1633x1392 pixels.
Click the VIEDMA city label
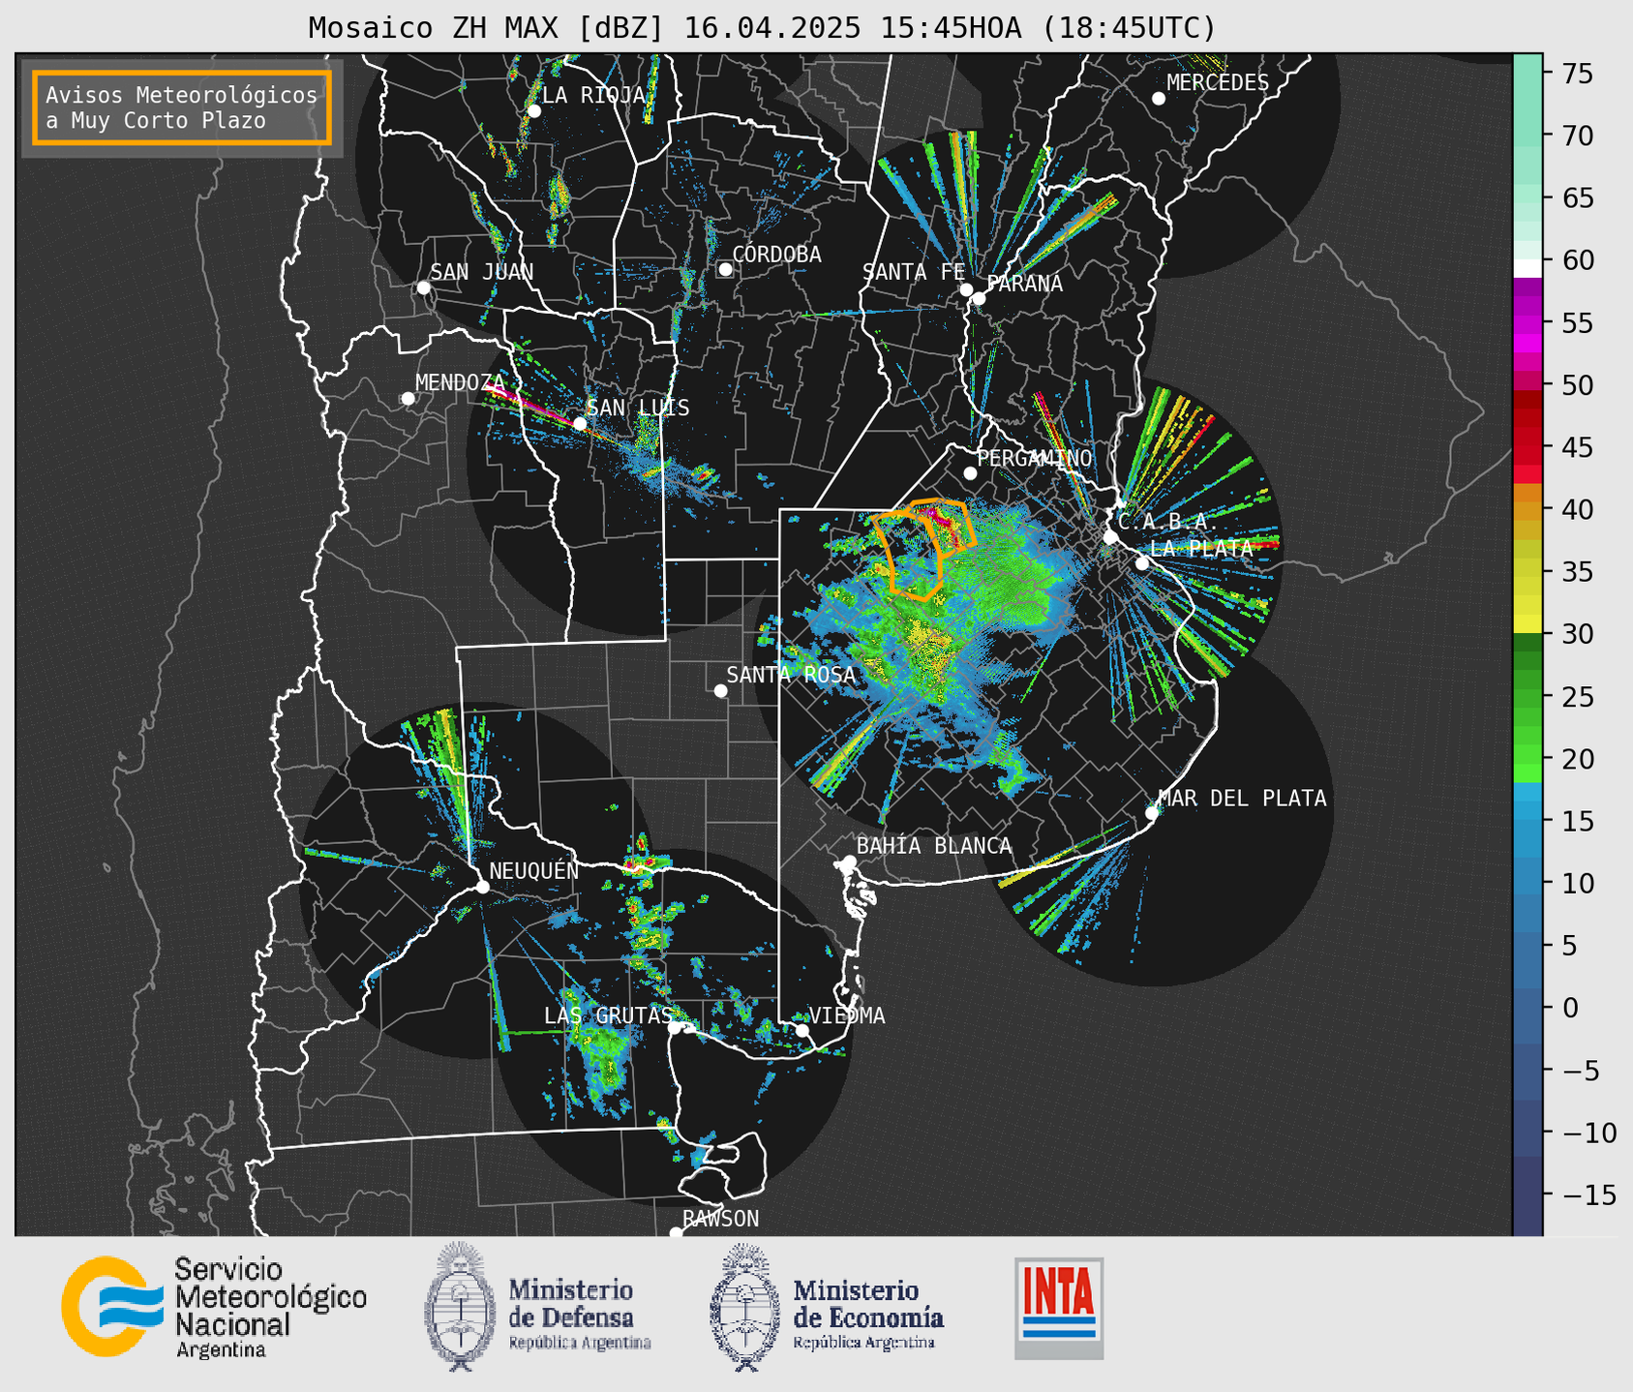click(x=847, y=1015)
